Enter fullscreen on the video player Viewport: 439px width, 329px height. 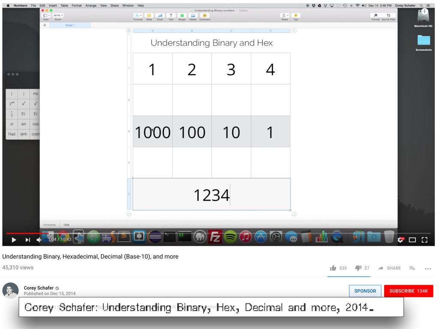click(424, 240)
